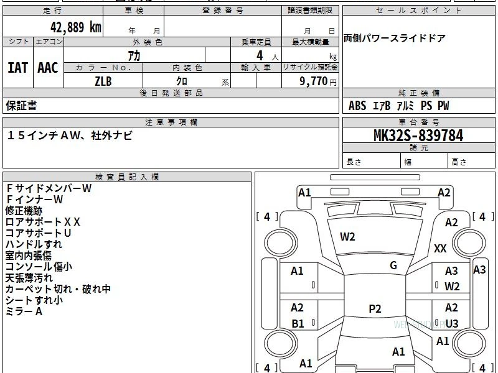Screen dimensions: 498x373
Task: Click the 輸入車 header
Action: [256, 68]
